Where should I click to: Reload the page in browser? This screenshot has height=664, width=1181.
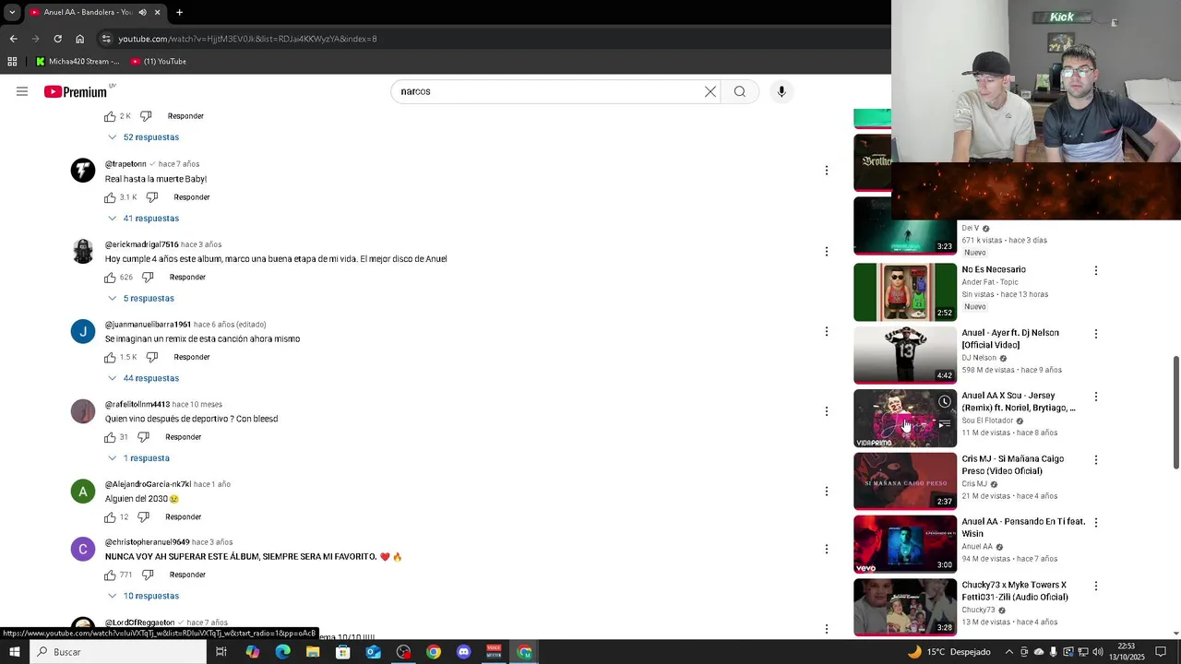pos(57,39)
